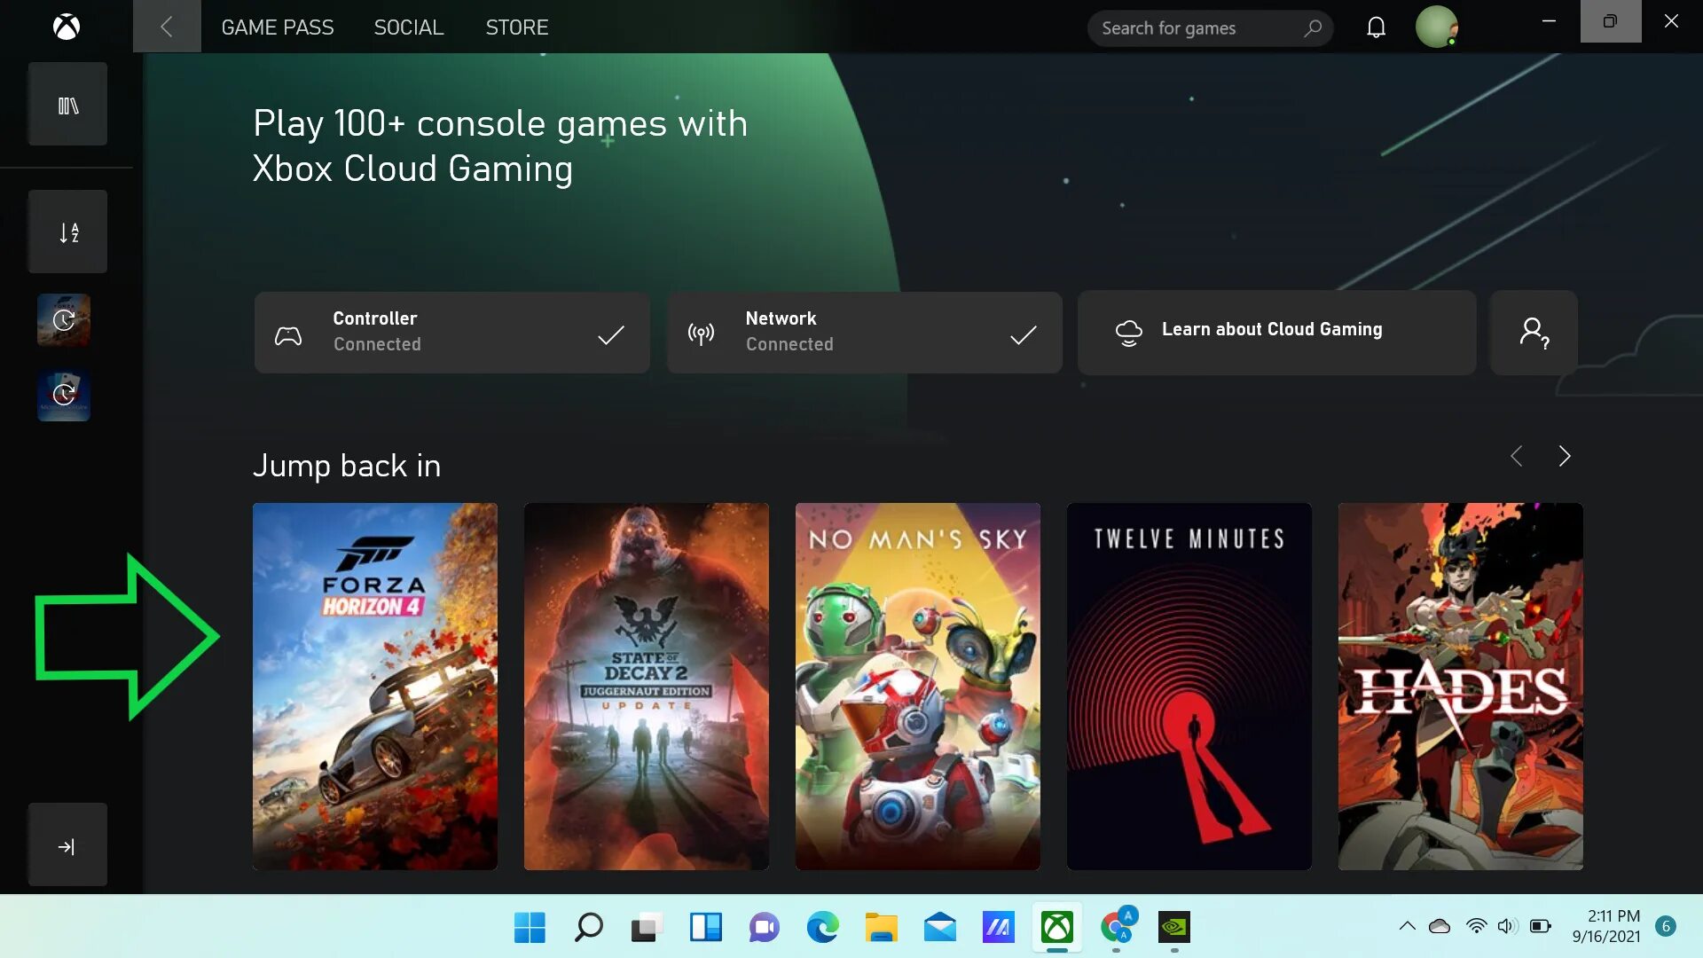Open the STORE tab
This screenshot has width=1703, height=958.
(516, 27)
